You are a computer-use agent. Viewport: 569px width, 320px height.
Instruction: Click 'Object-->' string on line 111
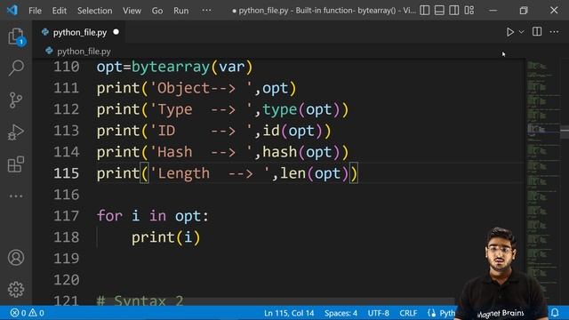tap(201, 88)
